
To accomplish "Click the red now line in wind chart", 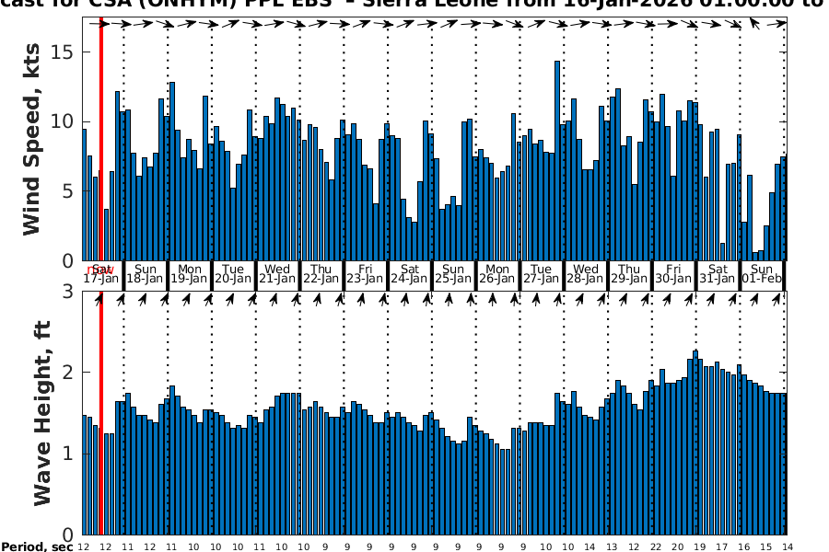I will coord(100,138).
